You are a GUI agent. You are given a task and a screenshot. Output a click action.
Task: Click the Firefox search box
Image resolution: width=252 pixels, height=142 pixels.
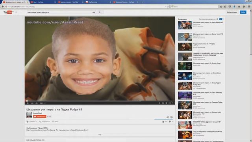point(195,7)
